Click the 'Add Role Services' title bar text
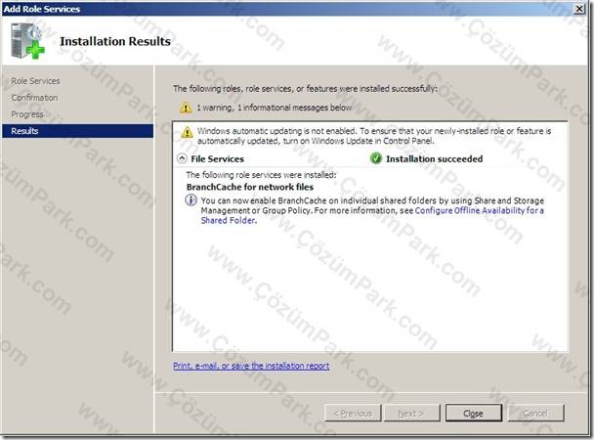The image size is (594, 440). [x=42, y=9]
